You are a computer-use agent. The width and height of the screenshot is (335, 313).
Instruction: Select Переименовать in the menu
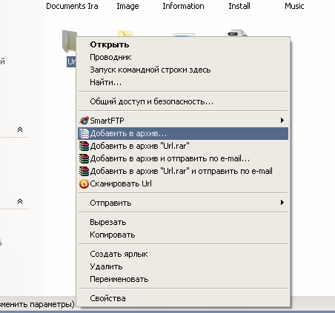pyautogui.click(x=119, y=279)
